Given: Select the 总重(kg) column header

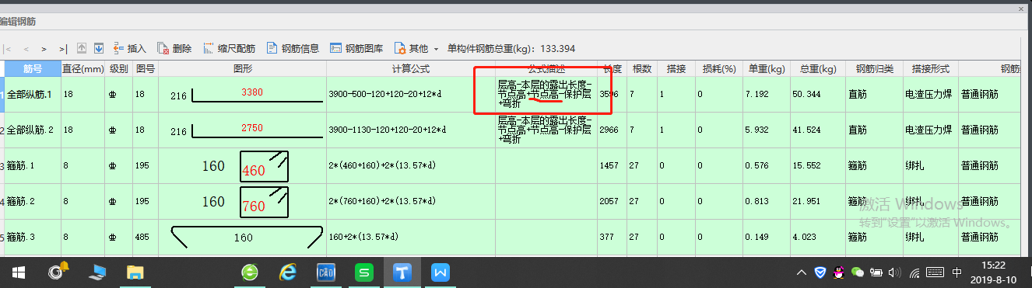Looking at the screenshot, I should coord(818,69).
